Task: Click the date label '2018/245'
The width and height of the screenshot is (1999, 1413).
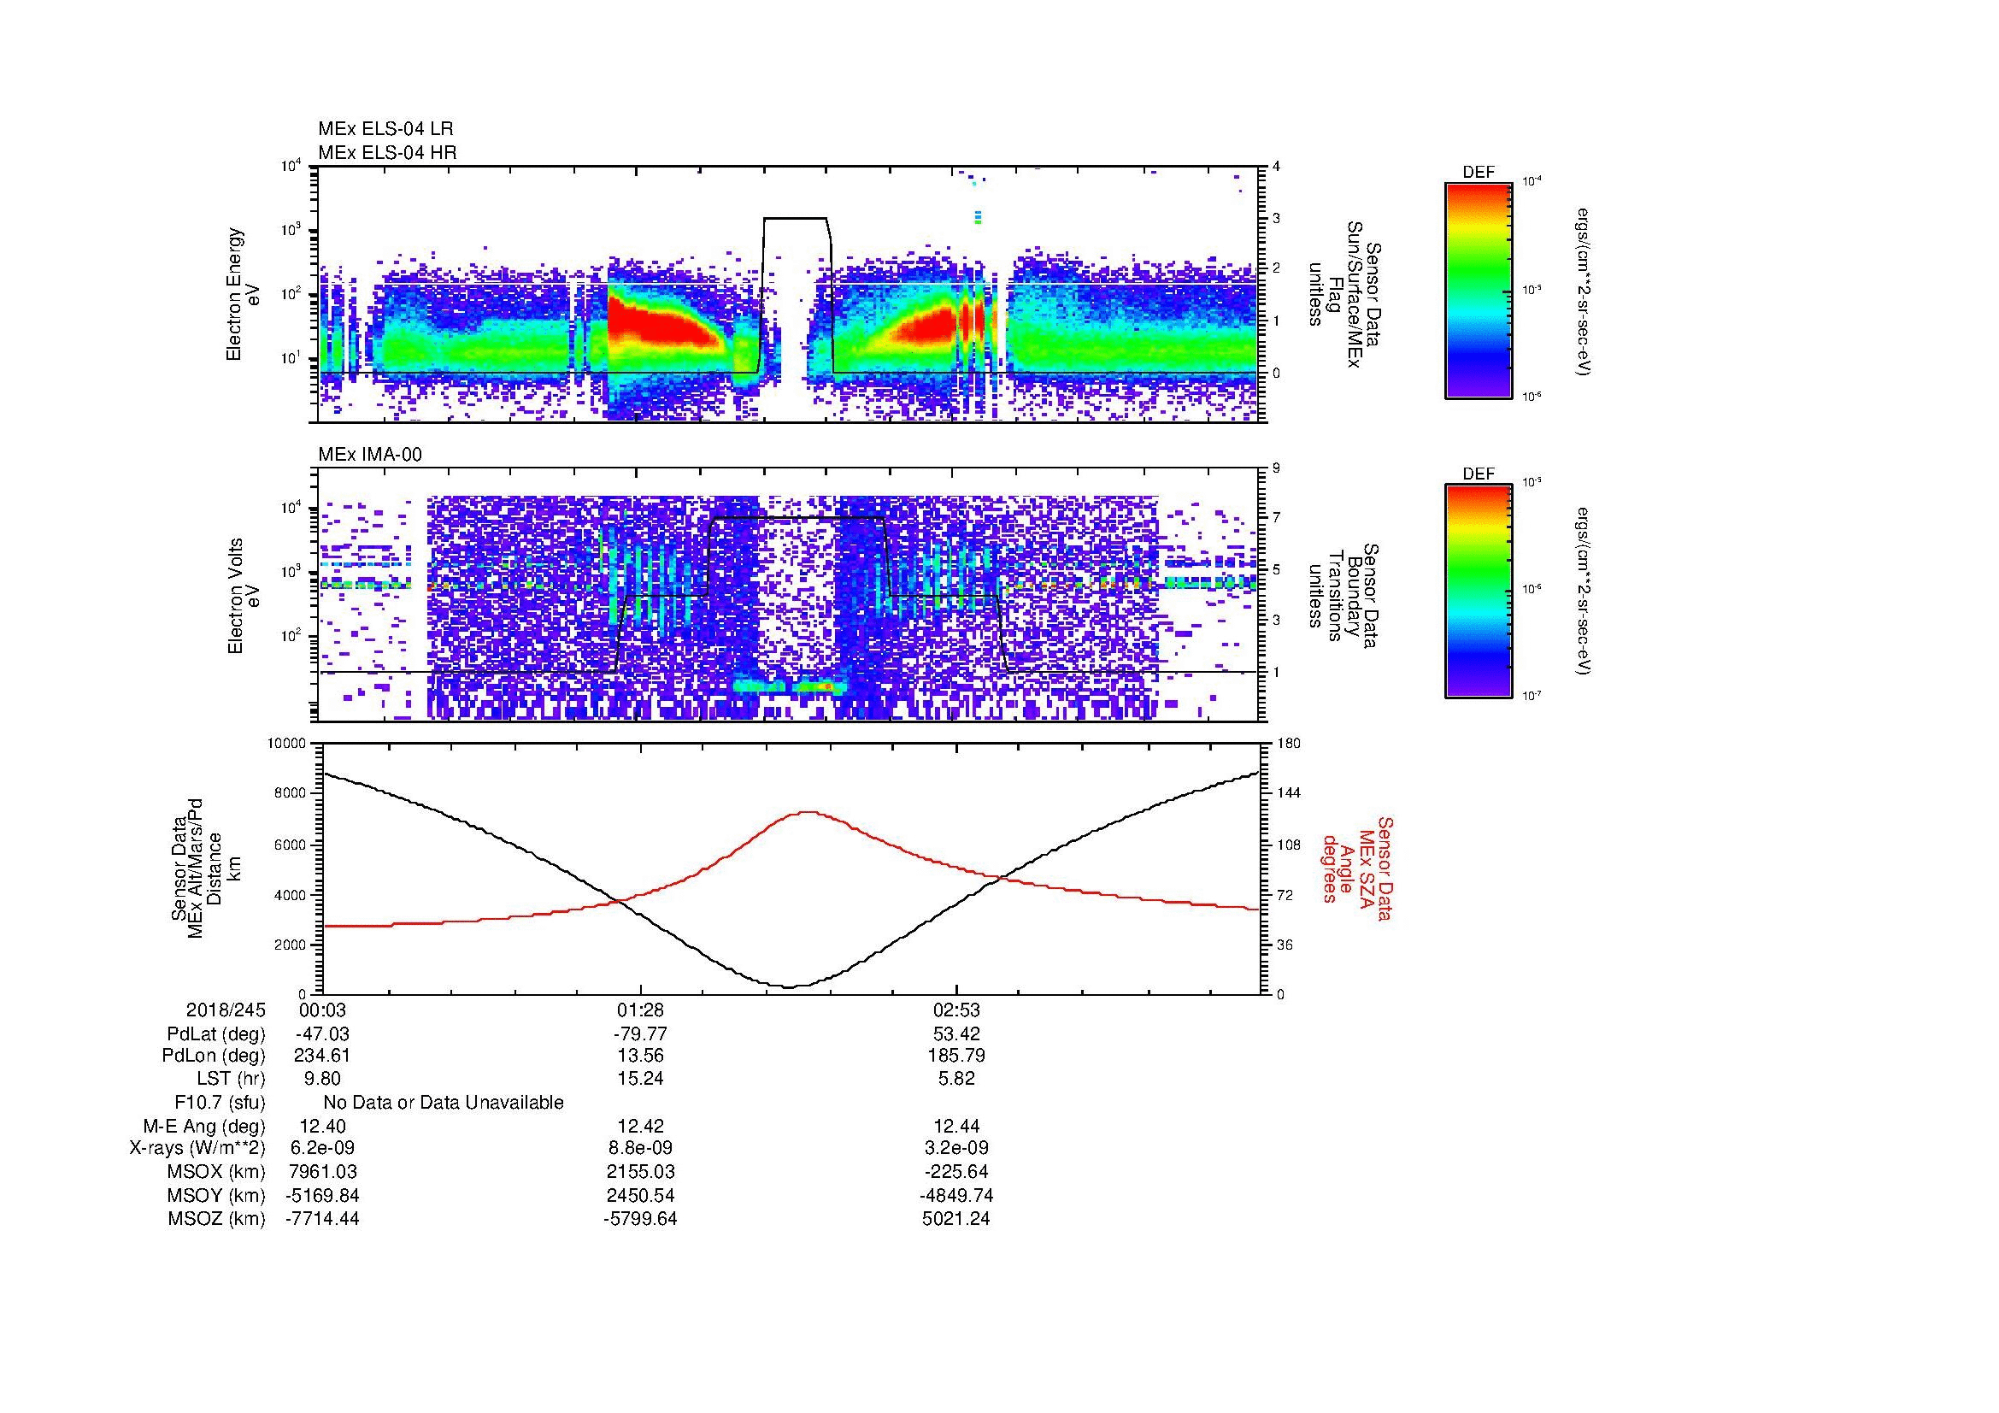Action: pos(226,1010)
